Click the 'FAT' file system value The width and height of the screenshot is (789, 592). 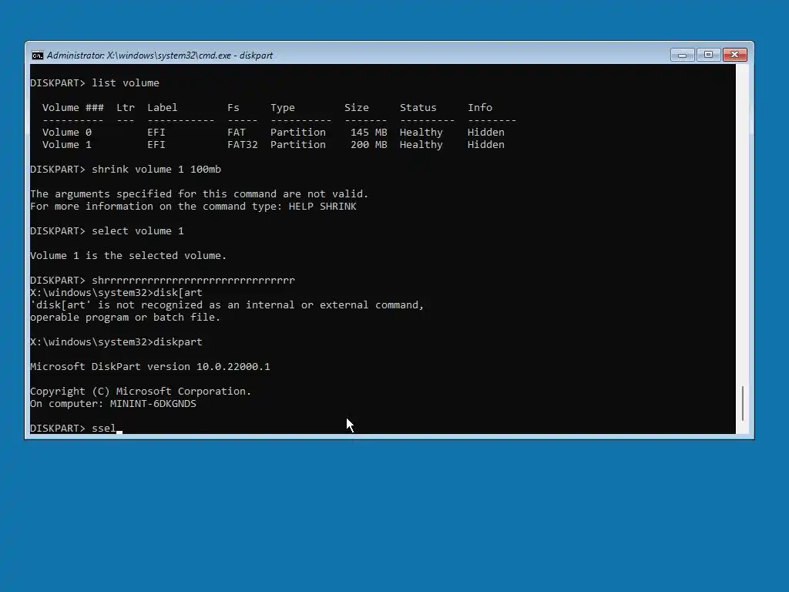pos(236,133)
